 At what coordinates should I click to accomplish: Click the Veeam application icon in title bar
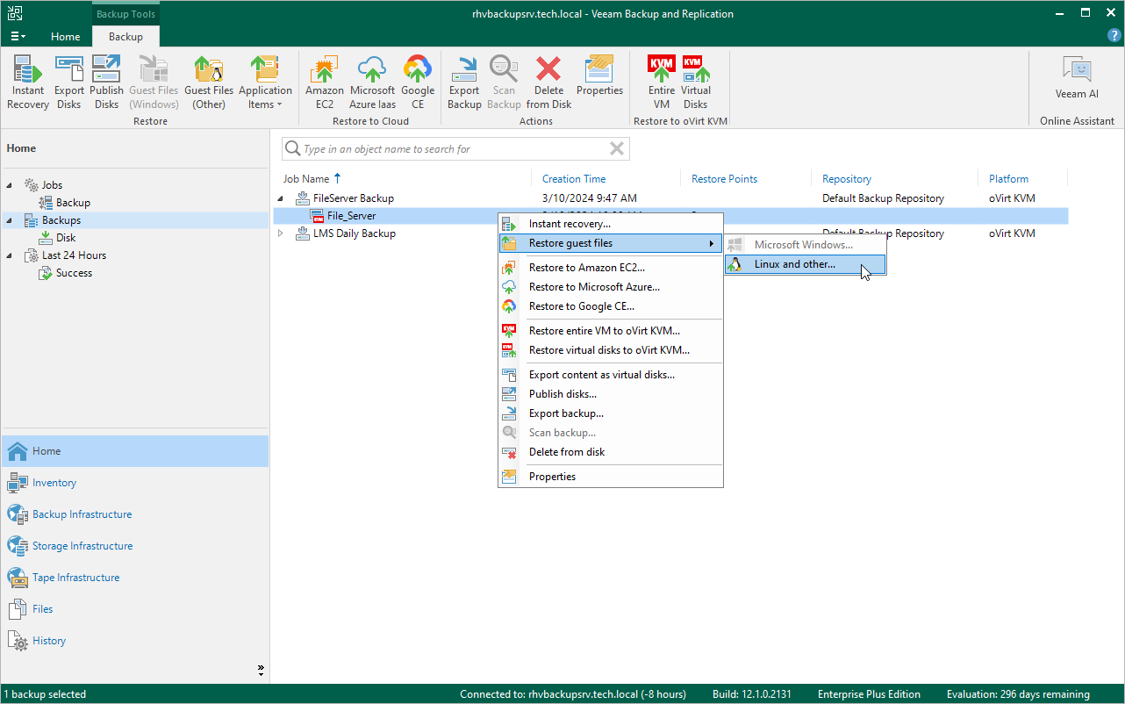click(15, 13)
